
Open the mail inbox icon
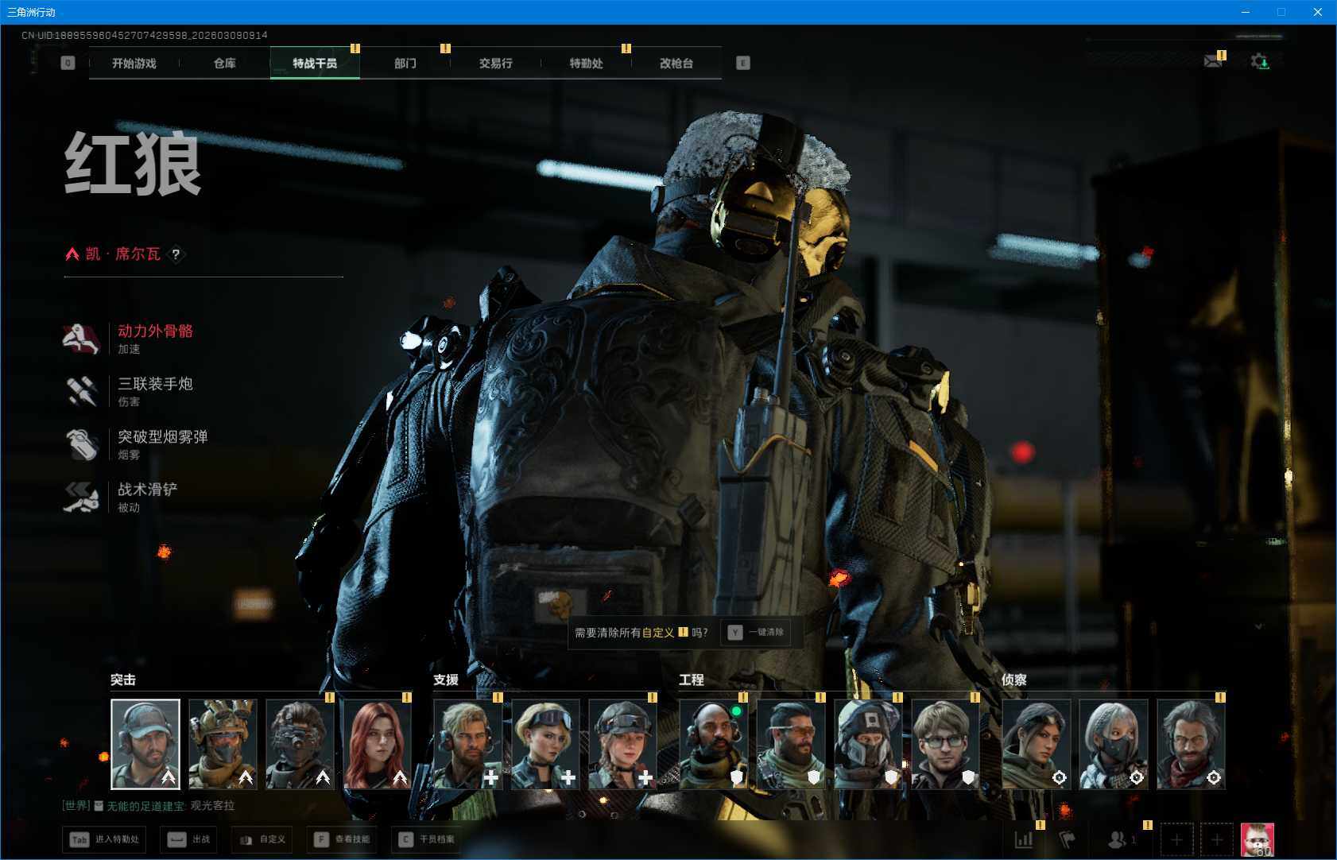coord(1213,61)
